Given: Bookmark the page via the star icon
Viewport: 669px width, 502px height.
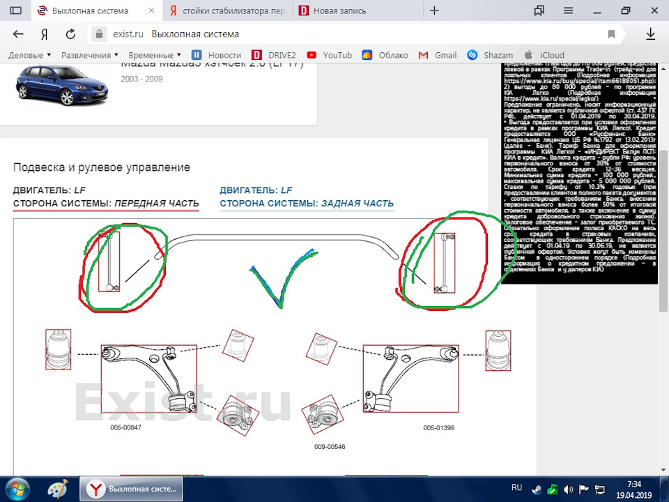Looking at the screenshot, I should pyautogui.click(x=611, y=33).
